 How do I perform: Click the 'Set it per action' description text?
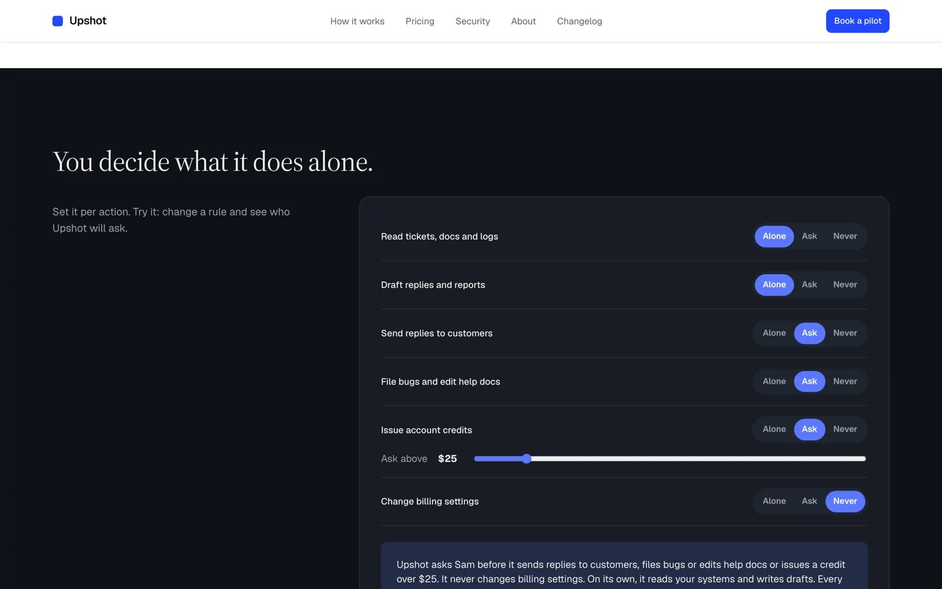(x=171, y=220)
